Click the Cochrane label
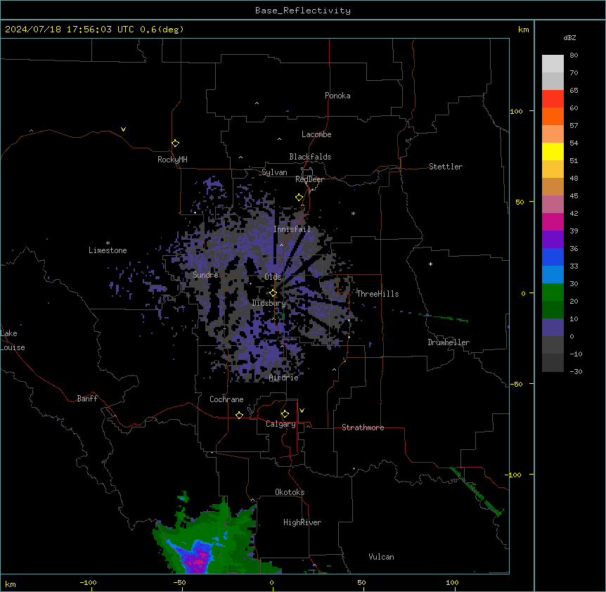This screenshot has height=592, width=606. coord(226,399)
